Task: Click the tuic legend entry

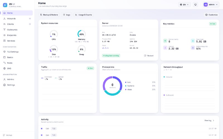Action: coord(140,82)
